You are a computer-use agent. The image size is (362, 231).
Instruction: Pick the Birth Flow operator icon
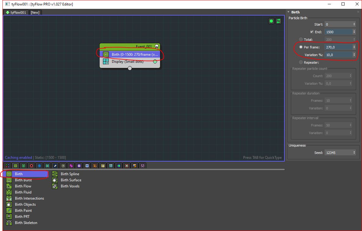[x=9, y=186]
